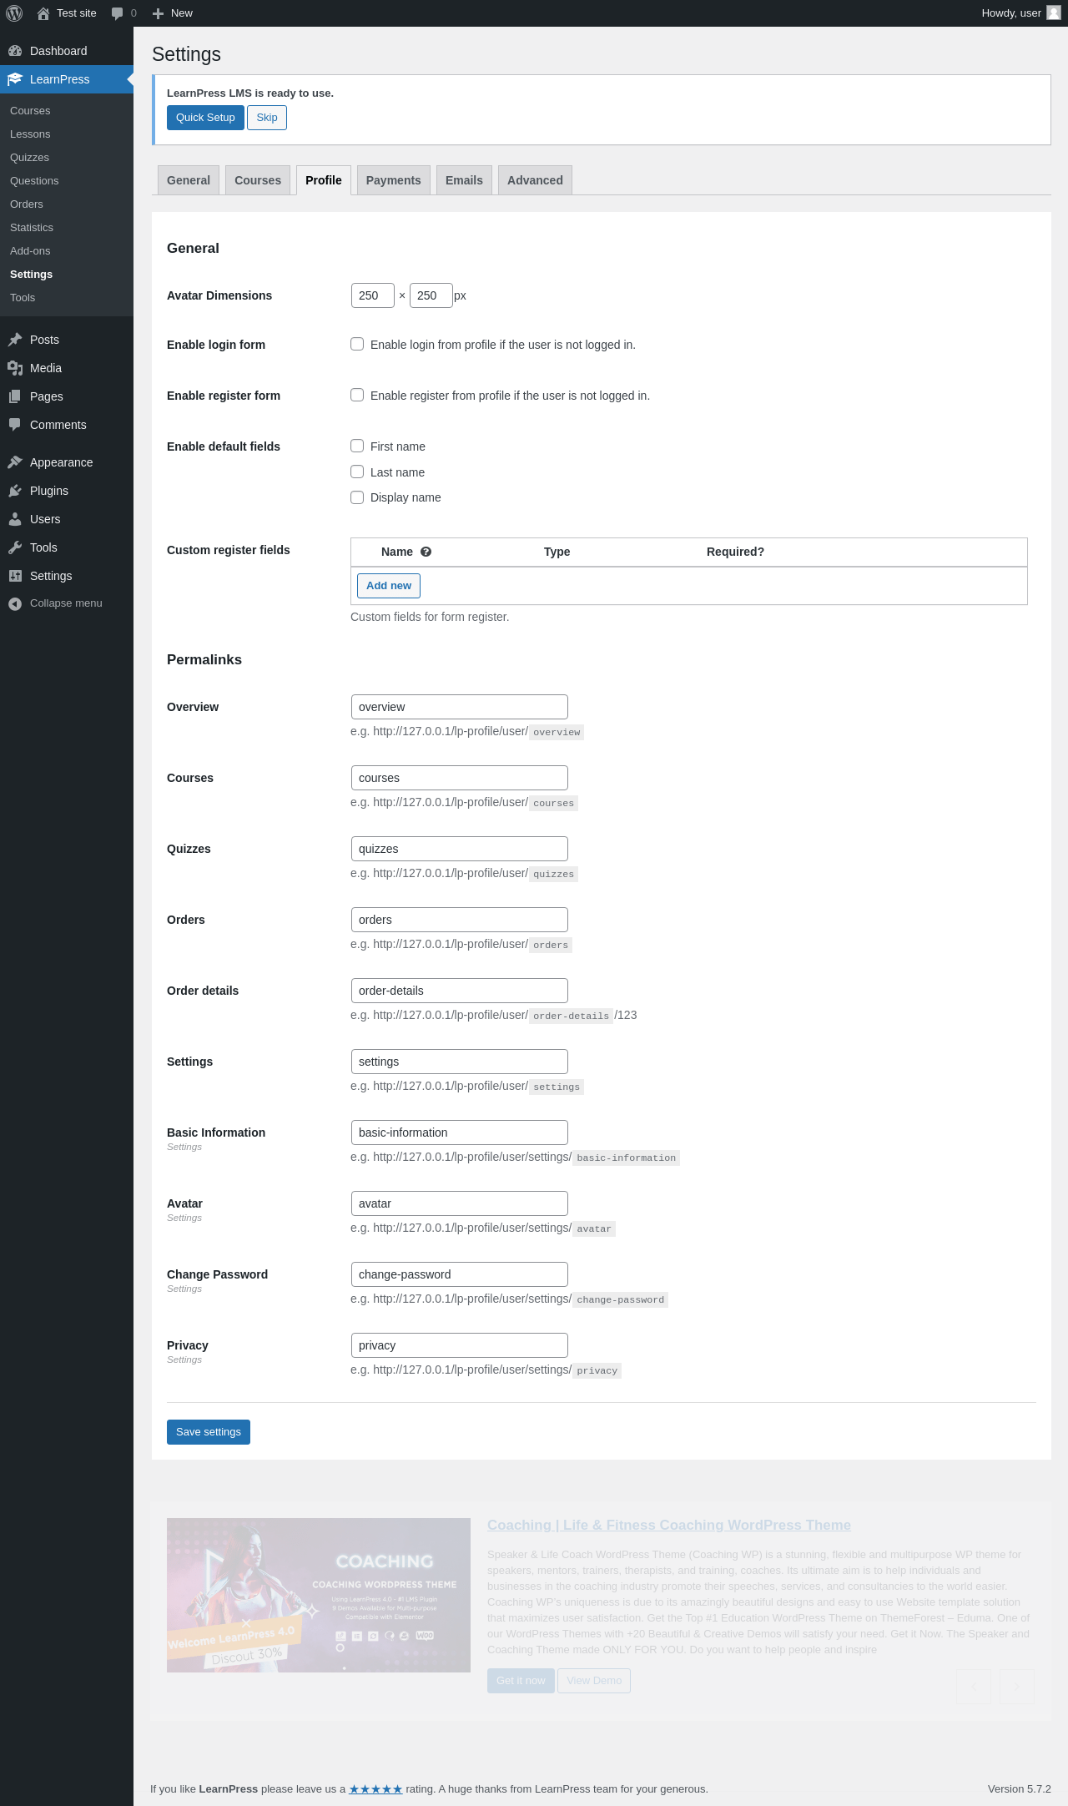Screen dimensions: 1068x1806
Task: Click the Basic Information permalink input
Action: tap(460, 1133)
